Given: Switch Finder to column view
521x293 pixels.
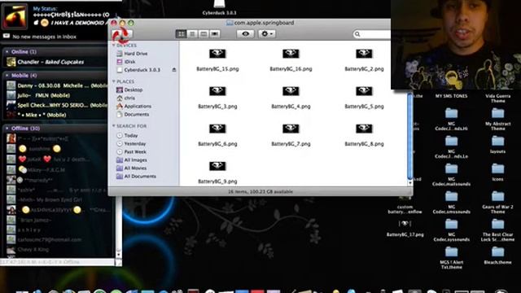Looking at the screenshot, I should [x=204, y=34].
